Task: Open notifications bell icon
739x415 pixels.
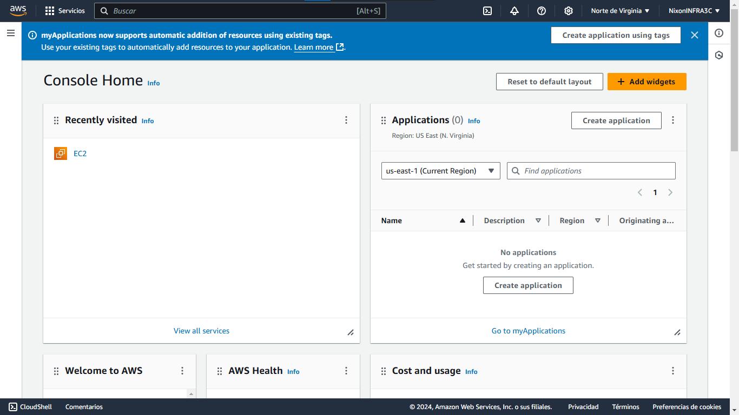Action: tap(514, 11)
